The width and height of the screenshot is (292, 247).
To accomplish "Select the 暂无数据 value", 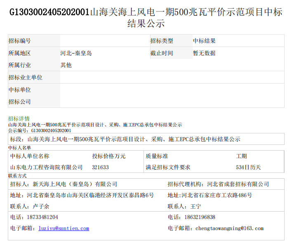I will [204, 53].
